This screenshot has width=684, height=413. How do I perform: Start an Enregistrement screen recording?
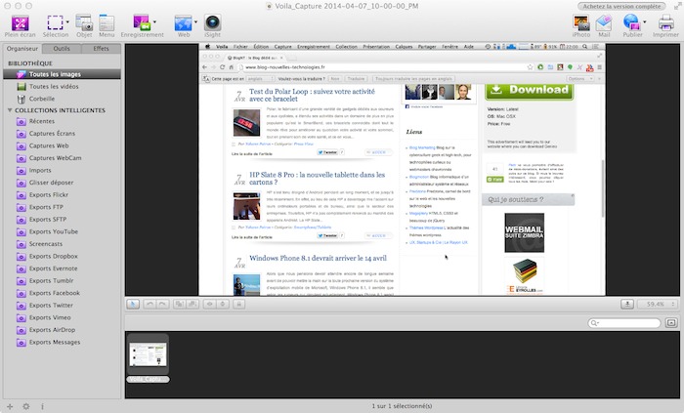pos(142,22)
